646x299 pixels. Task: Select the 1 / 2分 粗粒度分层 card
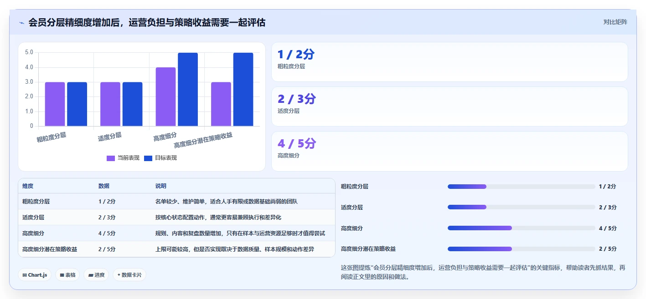[450, 62]
